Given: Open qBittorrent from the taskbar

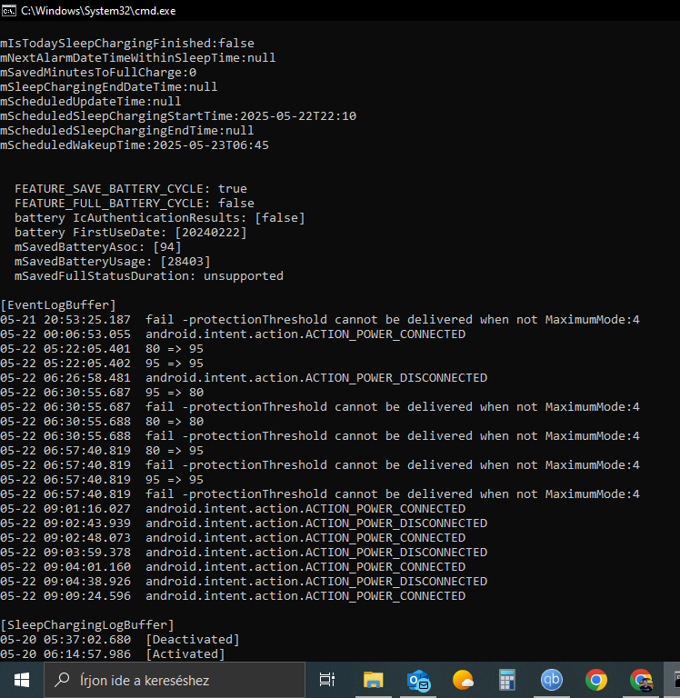Looking at the screenshot, I should tap(552, 680).
